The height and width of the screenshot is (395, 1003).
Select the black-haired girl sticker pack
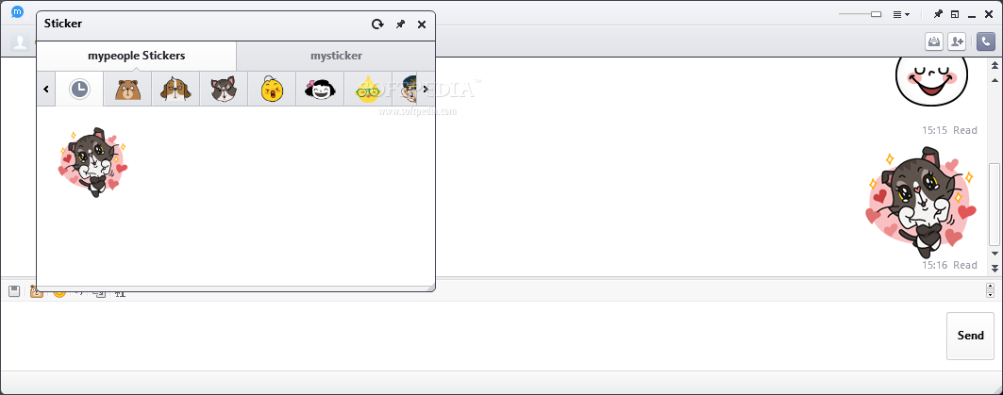point(320,89)
